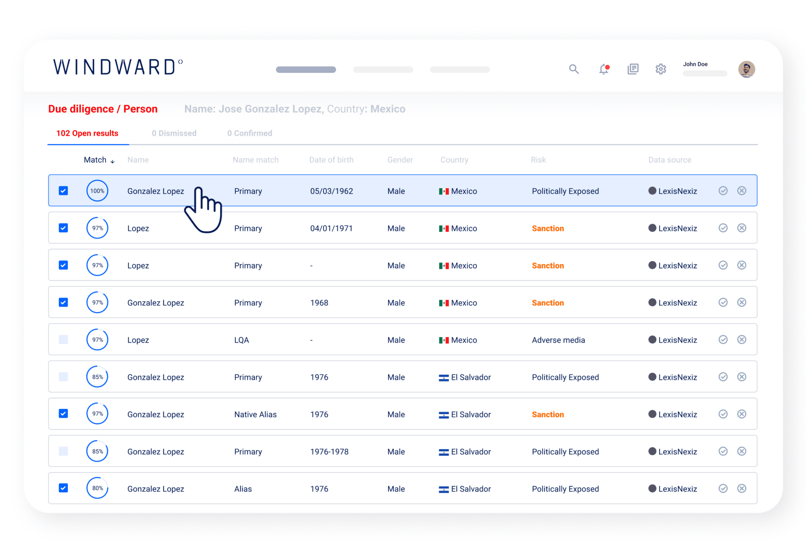
Task: Open the documents list icon
Action: click(632, 69)
